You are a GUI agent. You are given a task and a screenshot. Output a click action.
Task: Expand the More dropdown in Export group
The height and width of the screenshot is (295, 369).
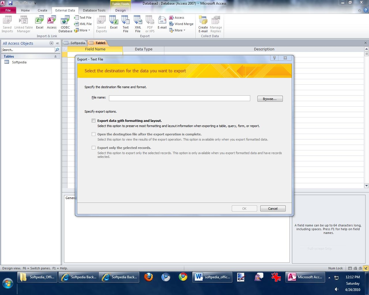(178, 30)
